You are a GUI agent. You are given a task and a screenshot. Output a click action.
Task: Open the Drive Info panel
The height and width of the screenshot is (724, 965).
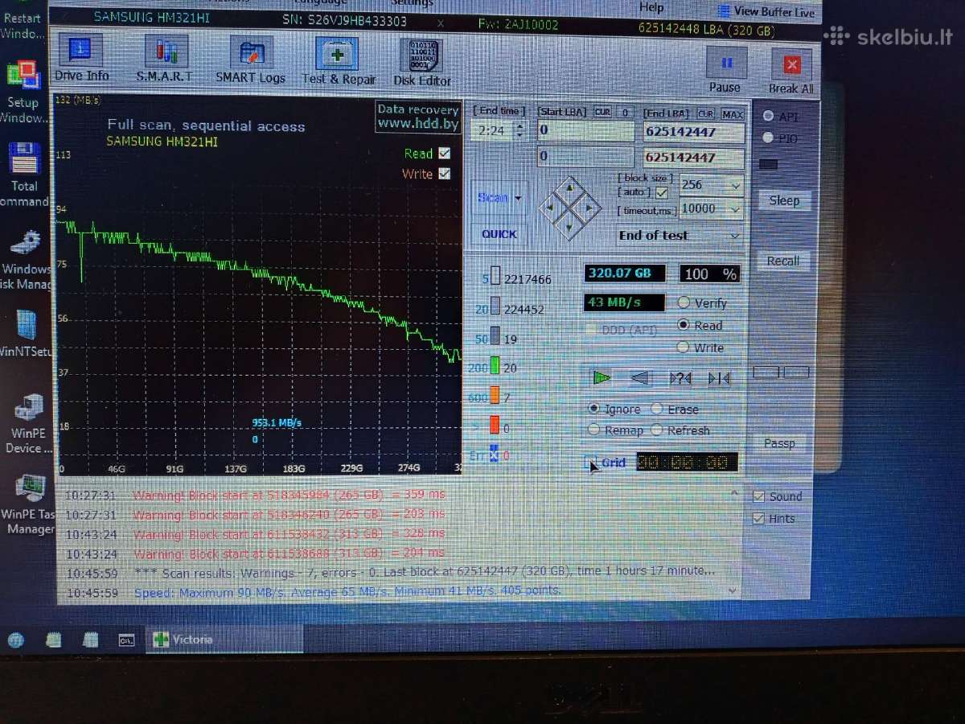pos(81,58)
